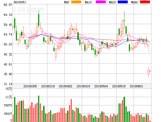Image resolution: width=167 pixels, height=122 pixels.
Task: Click the tall green candle peaking after 20180518
Action: 124,20
